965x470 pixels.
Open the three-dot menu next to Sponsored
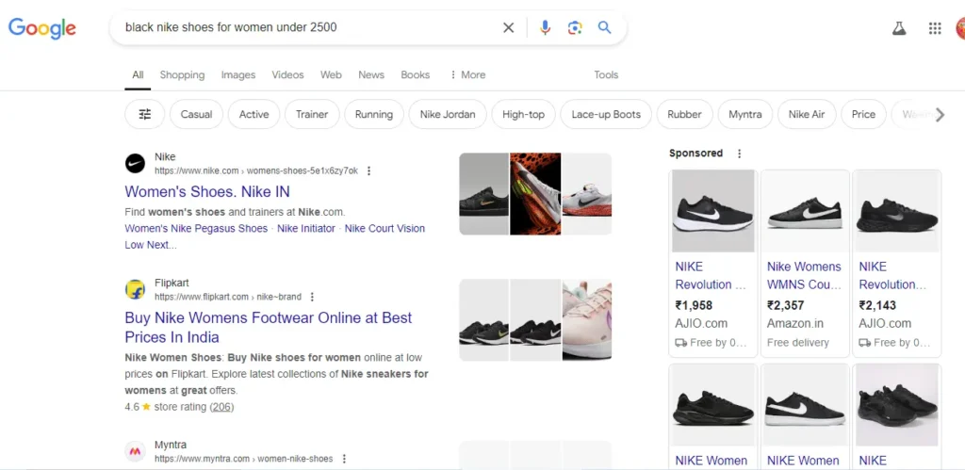pos(739,154)
